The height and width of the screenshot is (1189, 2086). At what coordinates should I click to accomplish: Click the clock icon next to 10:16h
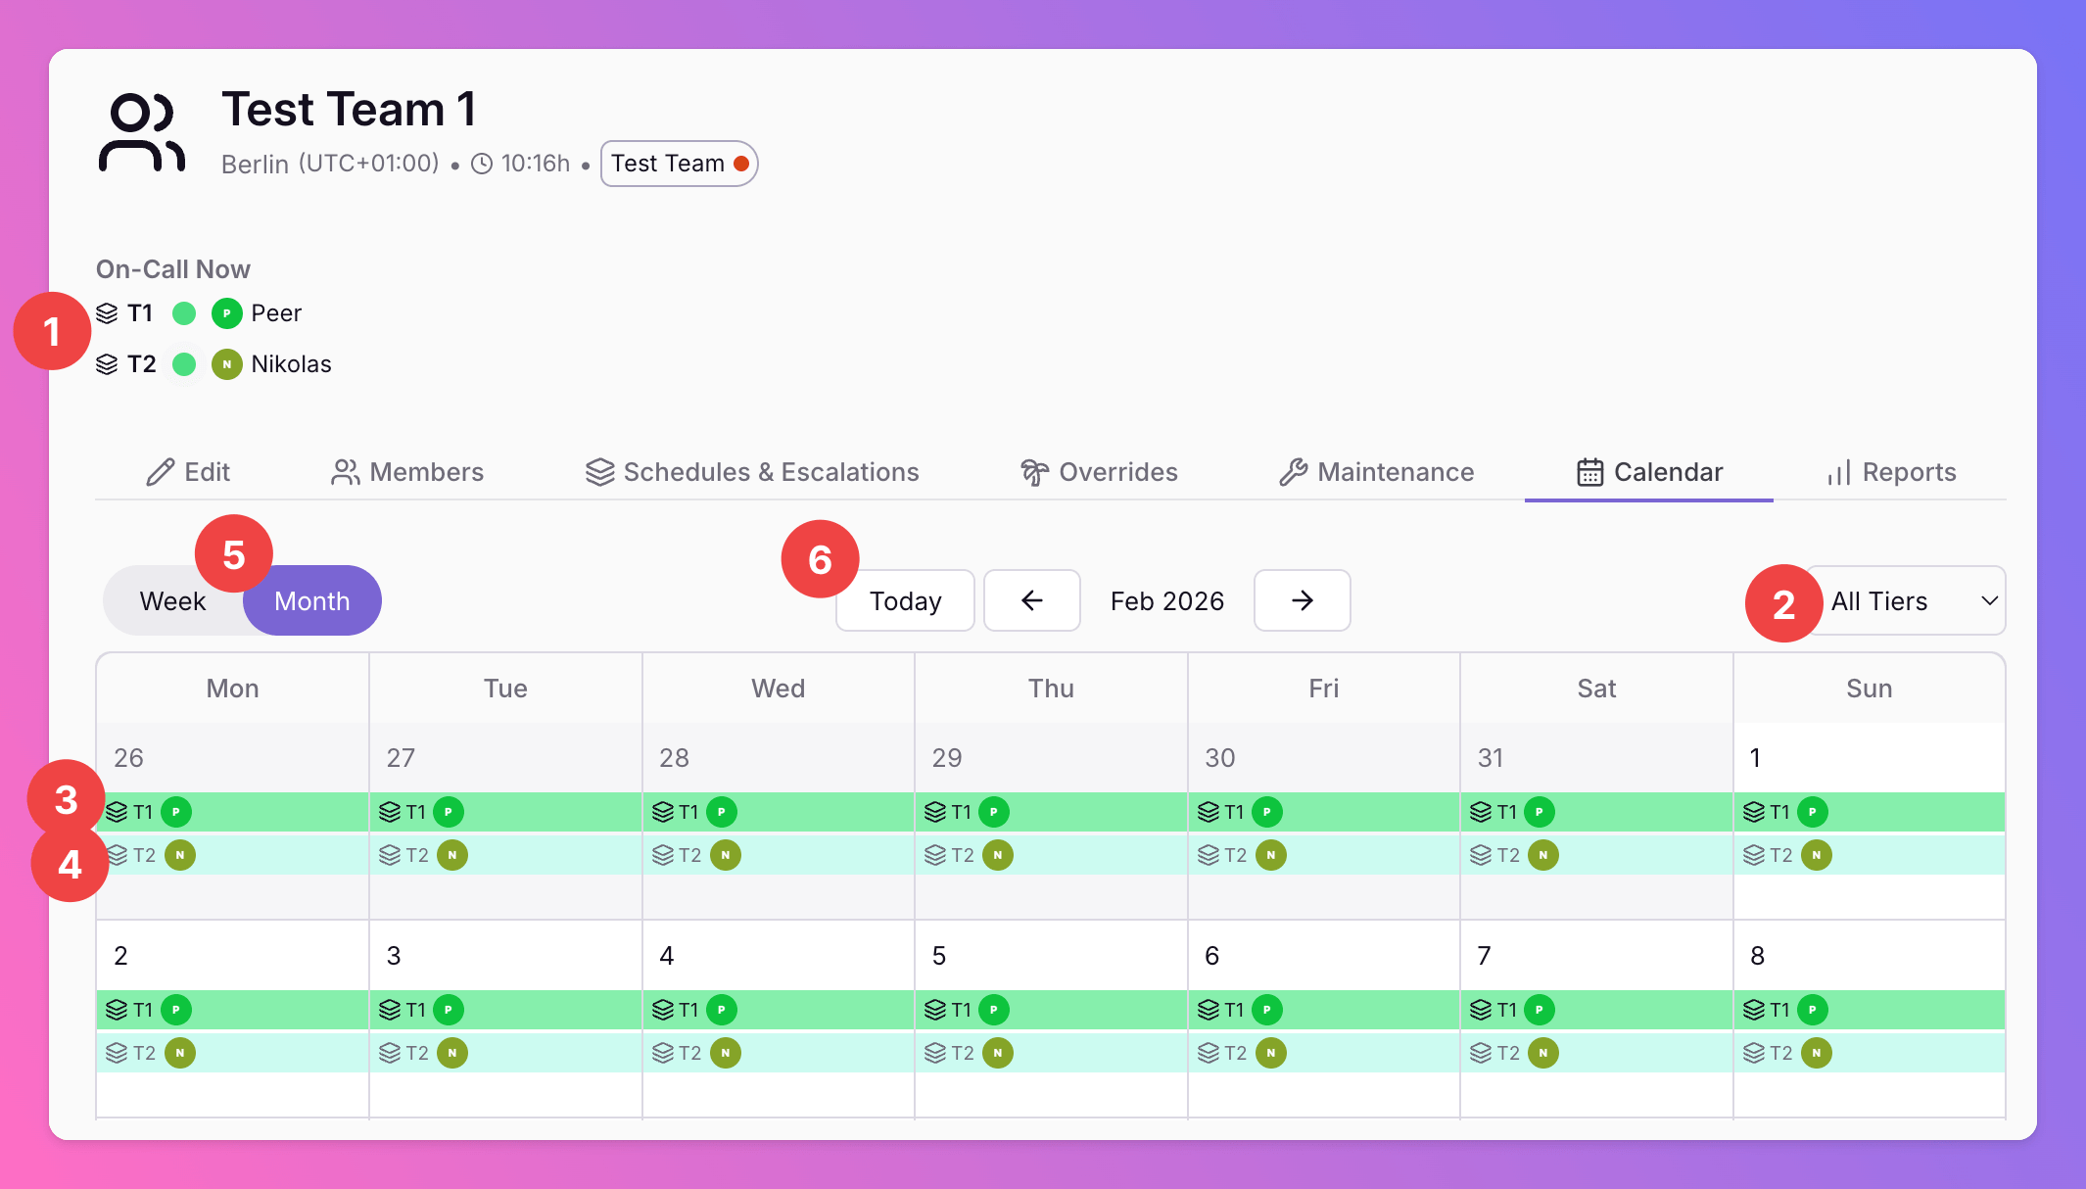coord(482,164)
